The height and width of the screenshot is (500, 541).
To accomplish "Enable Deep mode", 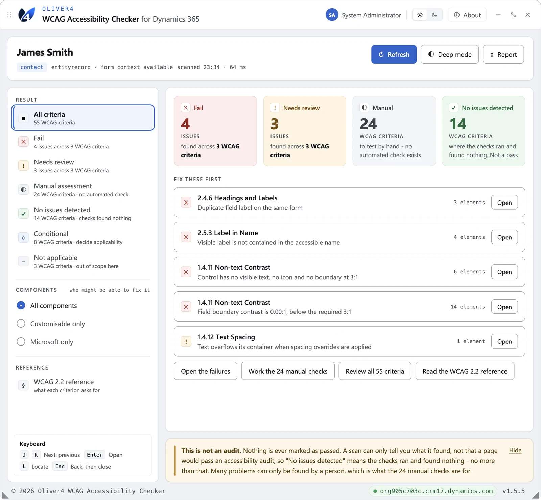I will click(x=450, y=54).
